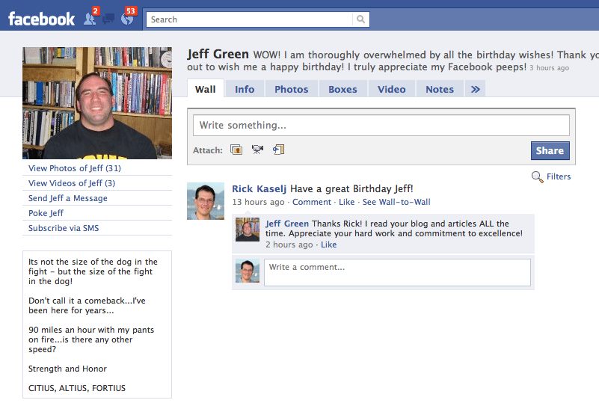Click the '2 hours ago' reply timestamp

tap(289, 244)
